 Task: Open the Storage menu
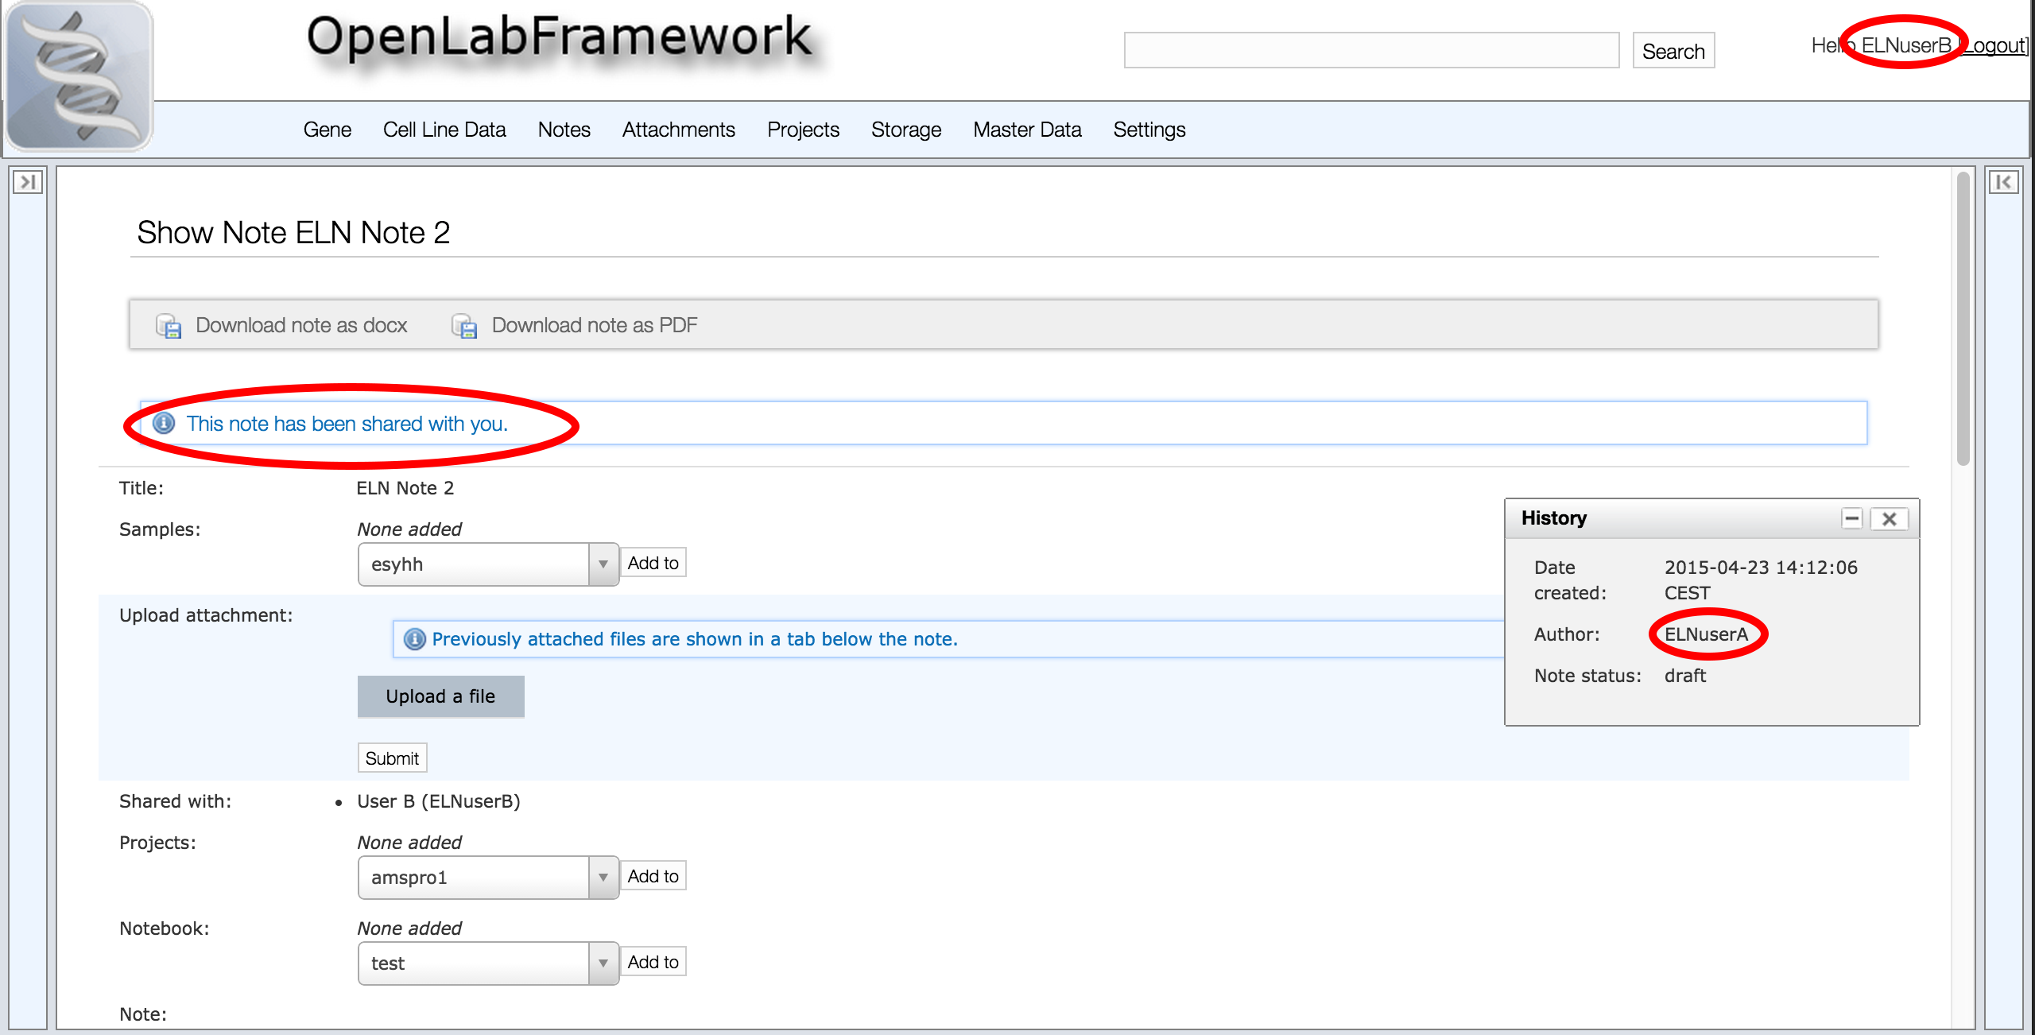pos(905,130)
